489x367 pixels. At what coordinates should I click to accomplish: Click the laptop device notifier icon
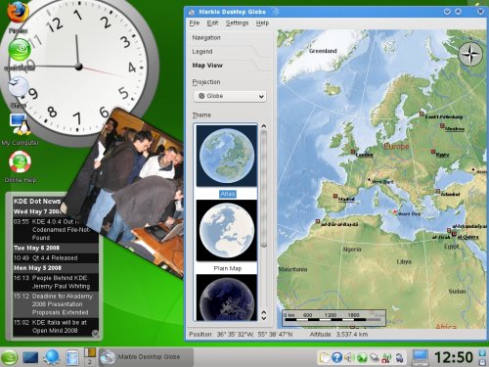[x=420, y=357]
